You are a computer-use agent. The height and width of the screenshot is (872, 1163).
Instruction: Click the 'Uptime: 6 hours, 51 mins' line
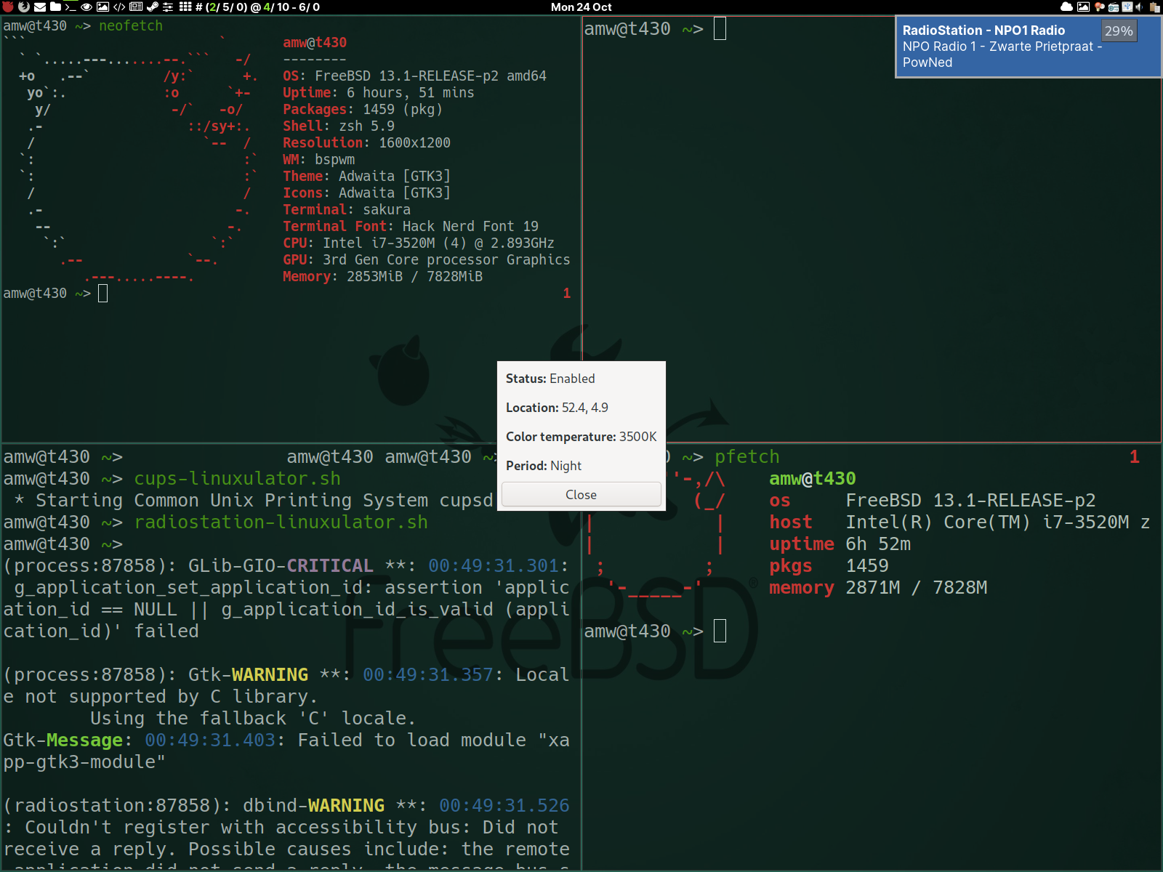(378, 92)
